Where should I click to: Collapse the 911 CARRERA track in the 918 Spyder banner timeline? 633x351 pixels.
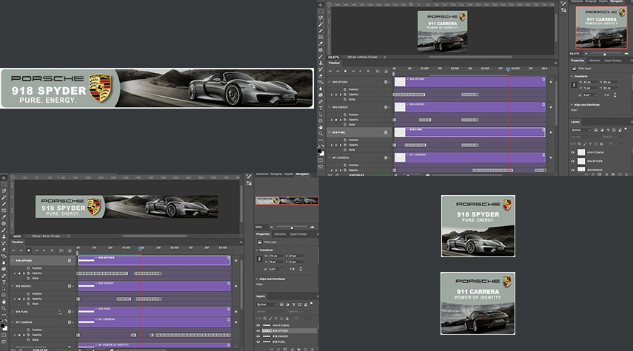(12, 322)
